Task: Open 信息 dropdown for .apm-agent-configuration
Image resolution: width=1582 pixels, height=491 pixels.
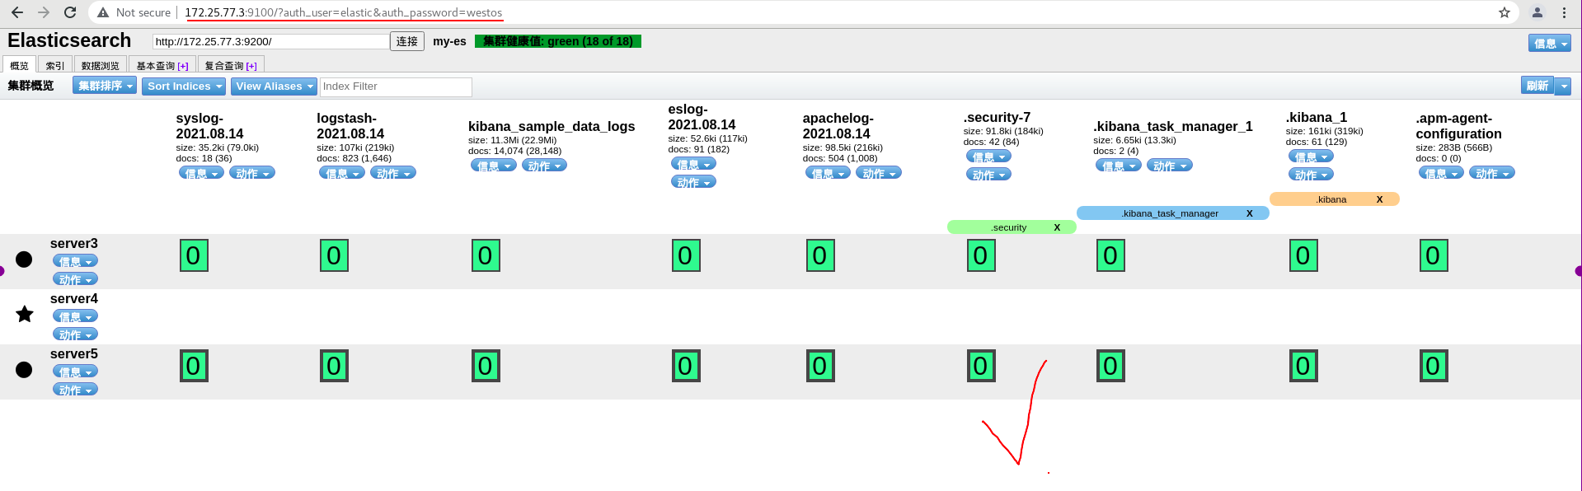Action: [1441, 173]
